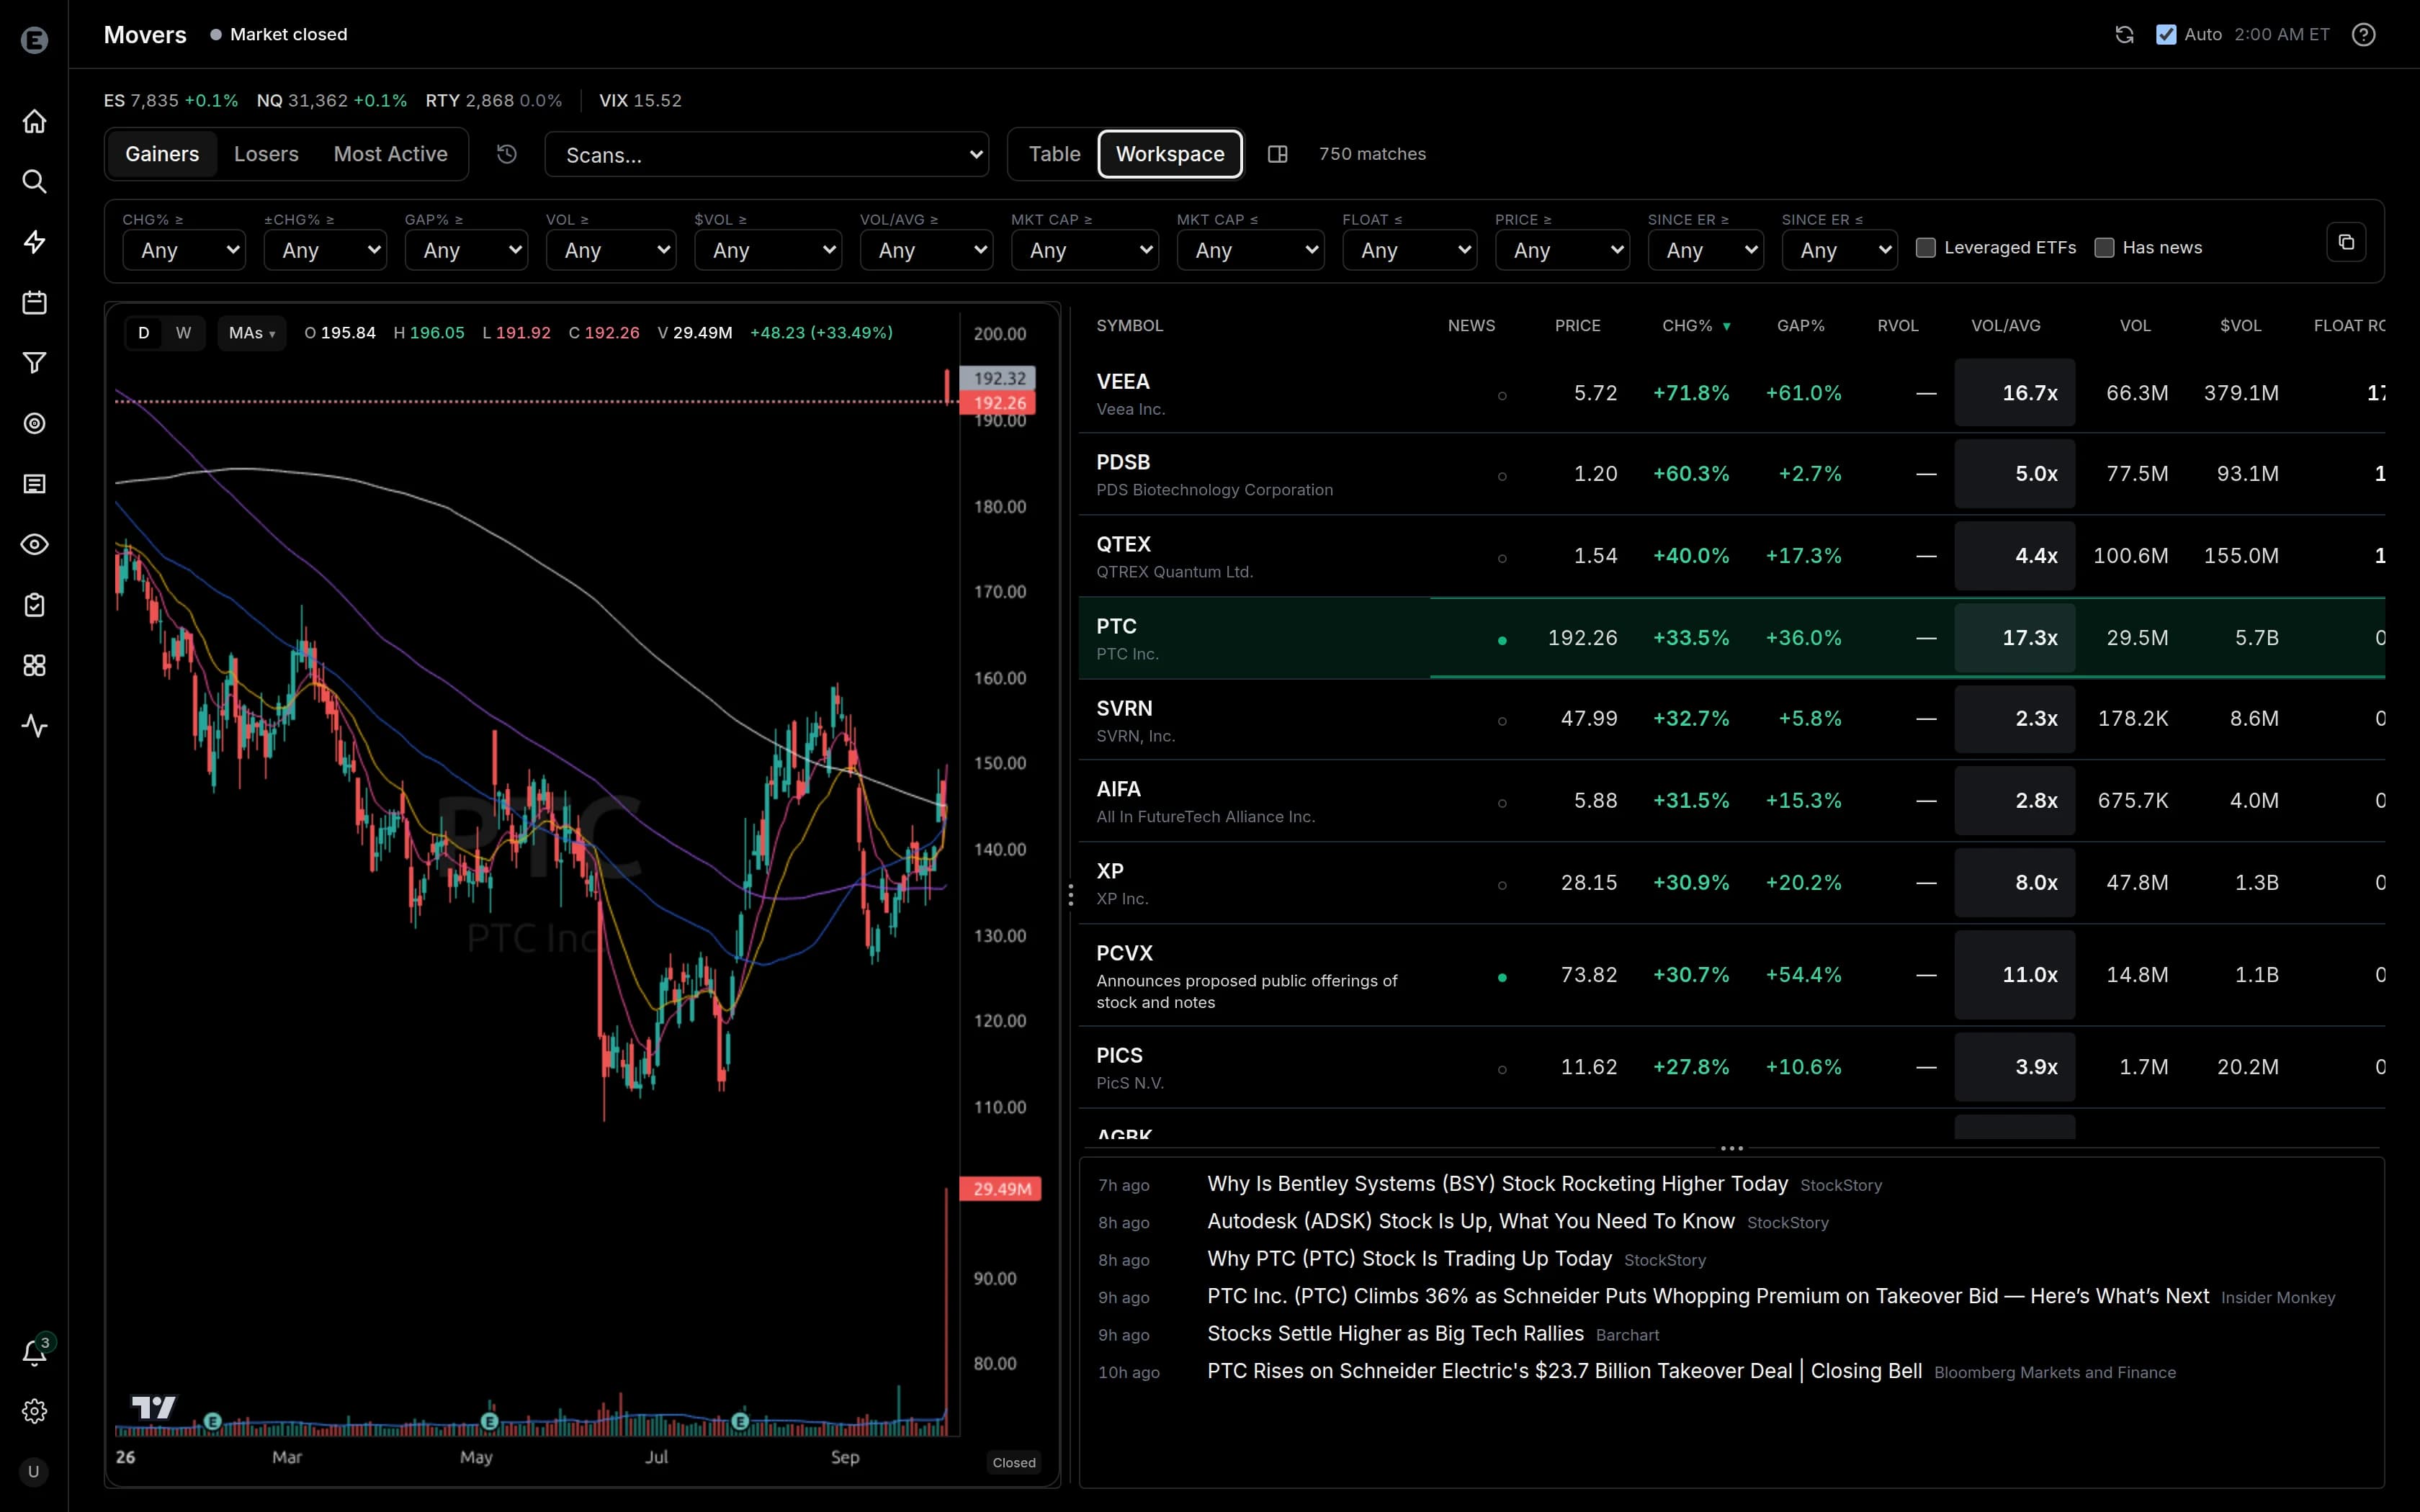Open the Home icon in sidebar
Viewport: 2420px width, 1512px height.
(34, 121)
